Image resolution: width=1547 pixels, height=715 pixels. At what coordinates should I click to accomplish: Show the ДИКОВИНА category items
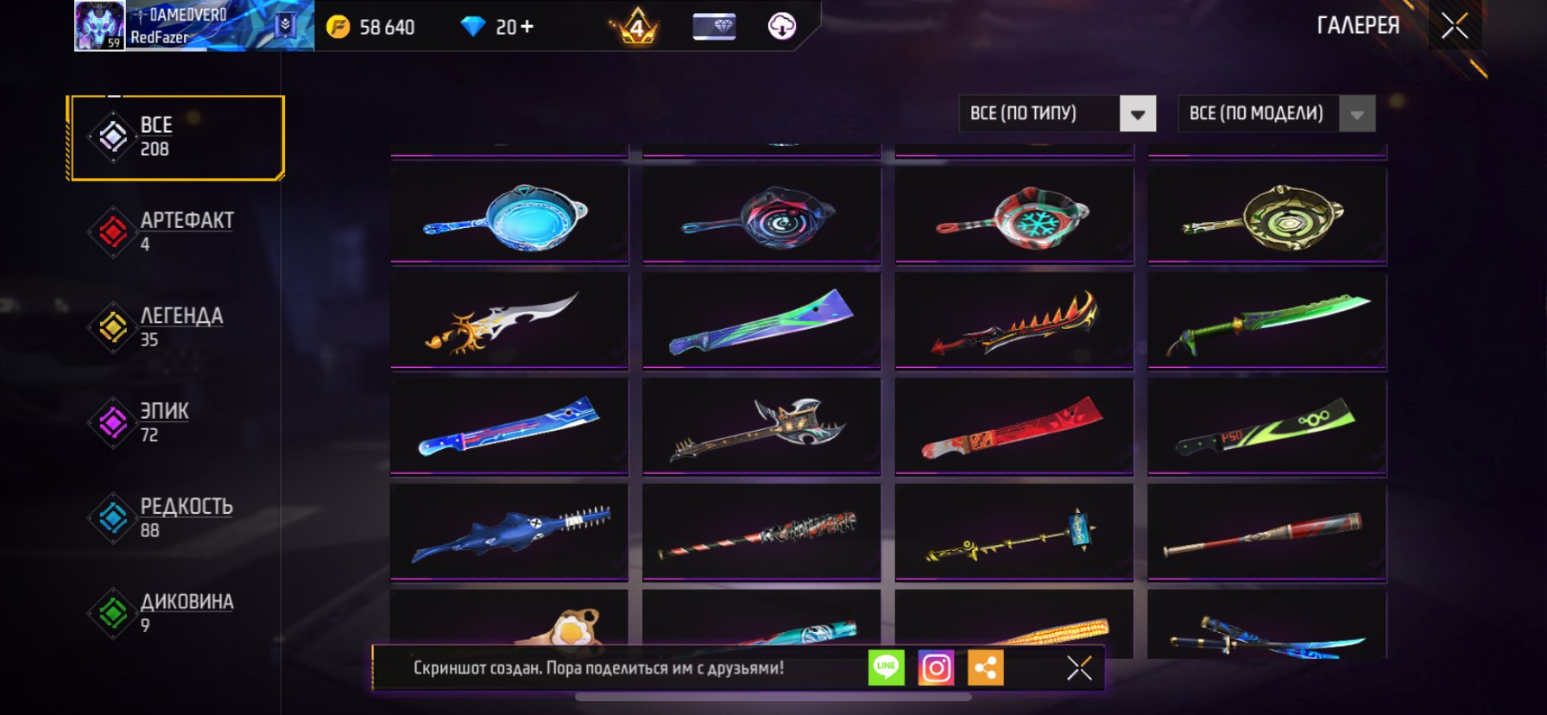(x=175, y=613)
